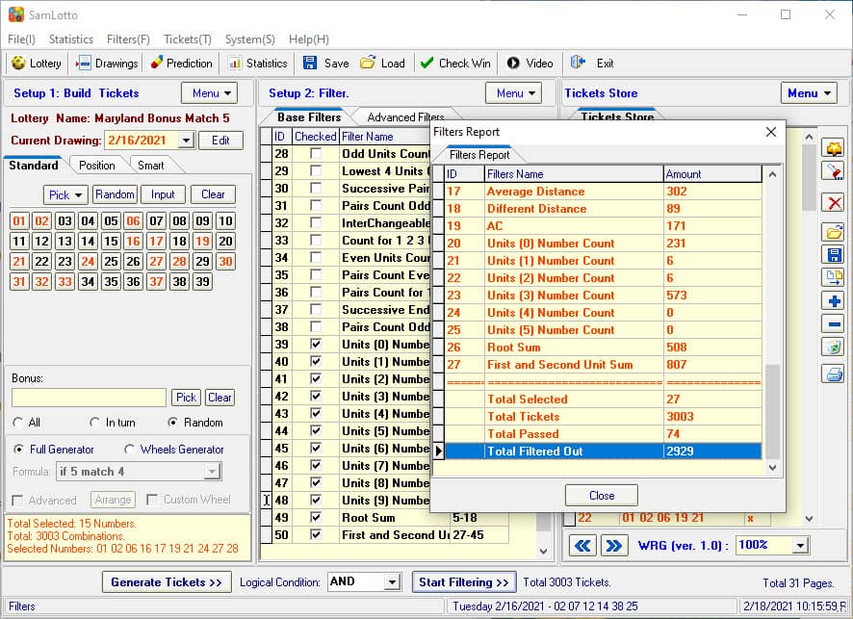Expand the Formula if 5 match 4 dropdown
The width and height of the screenshot is (853, 619).
tap(212, 471)
